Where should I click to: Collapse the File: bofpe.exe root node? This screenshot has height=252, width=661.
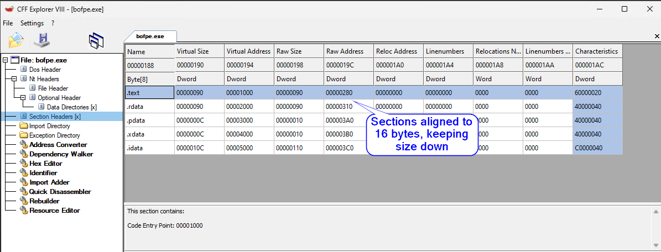pos(5,60)
